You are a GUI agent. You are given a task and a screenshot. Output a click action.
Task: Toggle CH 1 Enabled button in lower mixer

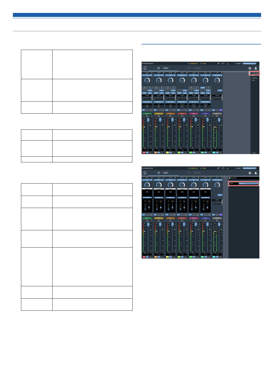tap(147, 198)
